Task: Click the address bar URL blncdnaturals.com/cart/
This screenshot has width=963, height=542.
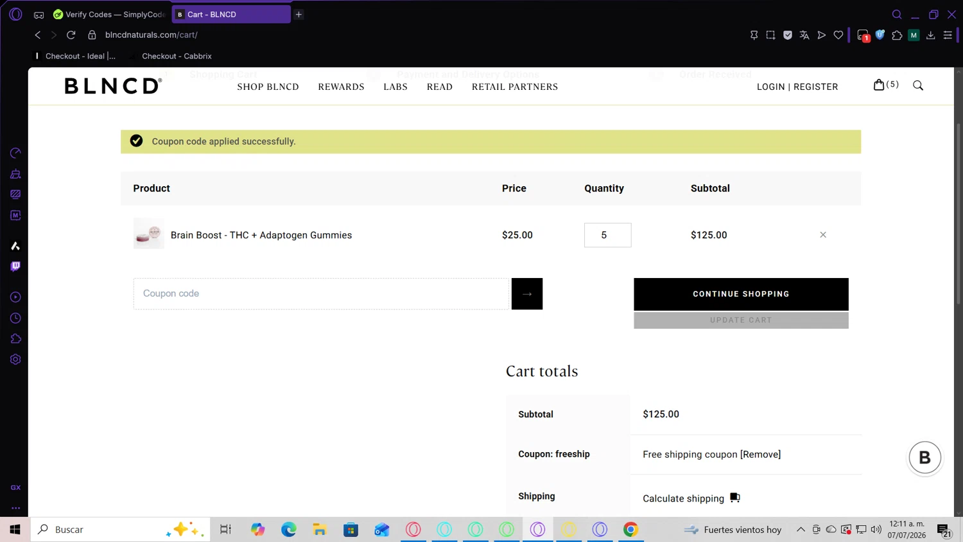Action: pos(152,35)
